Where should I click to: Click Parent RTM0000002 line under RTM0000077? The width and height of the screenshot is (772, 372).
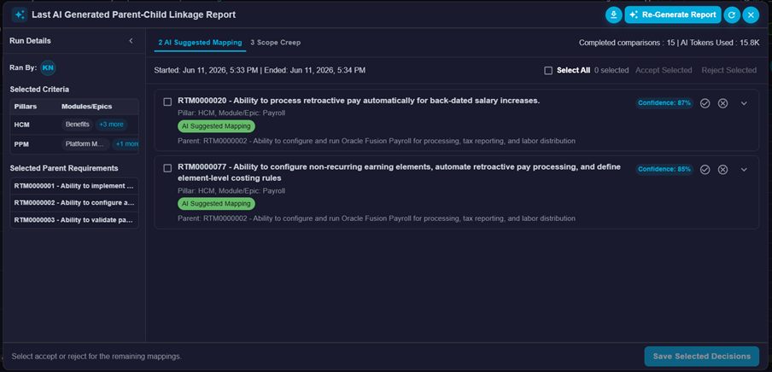377,218
